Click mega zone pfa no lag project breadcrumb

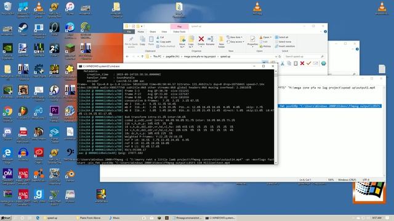(199, 56)
